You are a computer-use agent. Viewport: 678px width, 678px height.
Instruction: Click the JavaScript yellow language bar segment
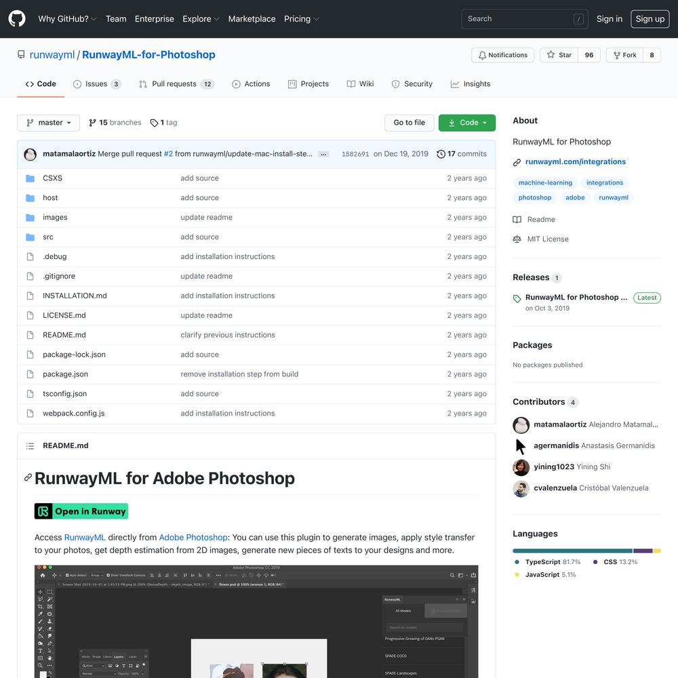point(657,551)
